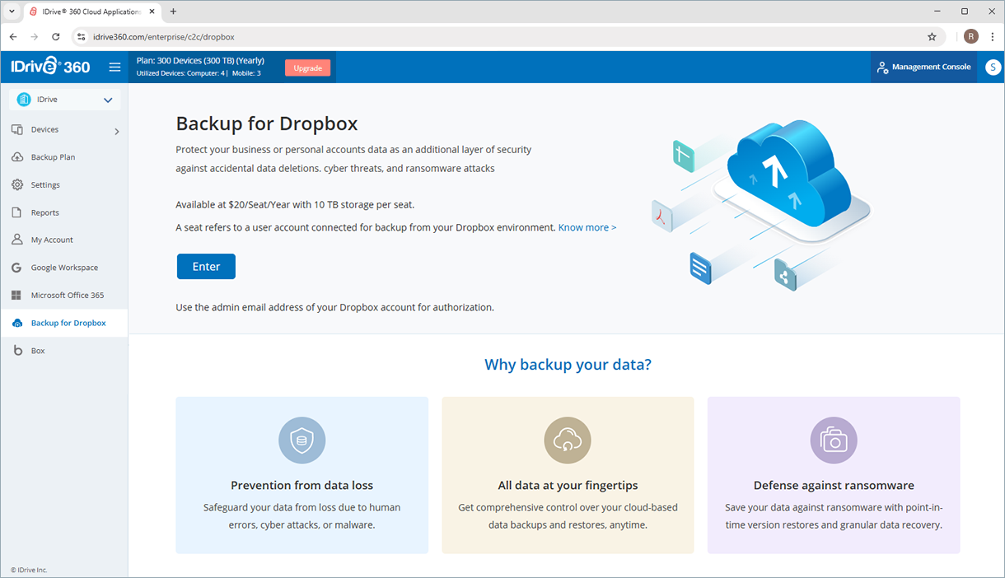Screen dimensions: 1005x578
Task: Close the IDrive 360 browser tab
Action: click(152, 12)
